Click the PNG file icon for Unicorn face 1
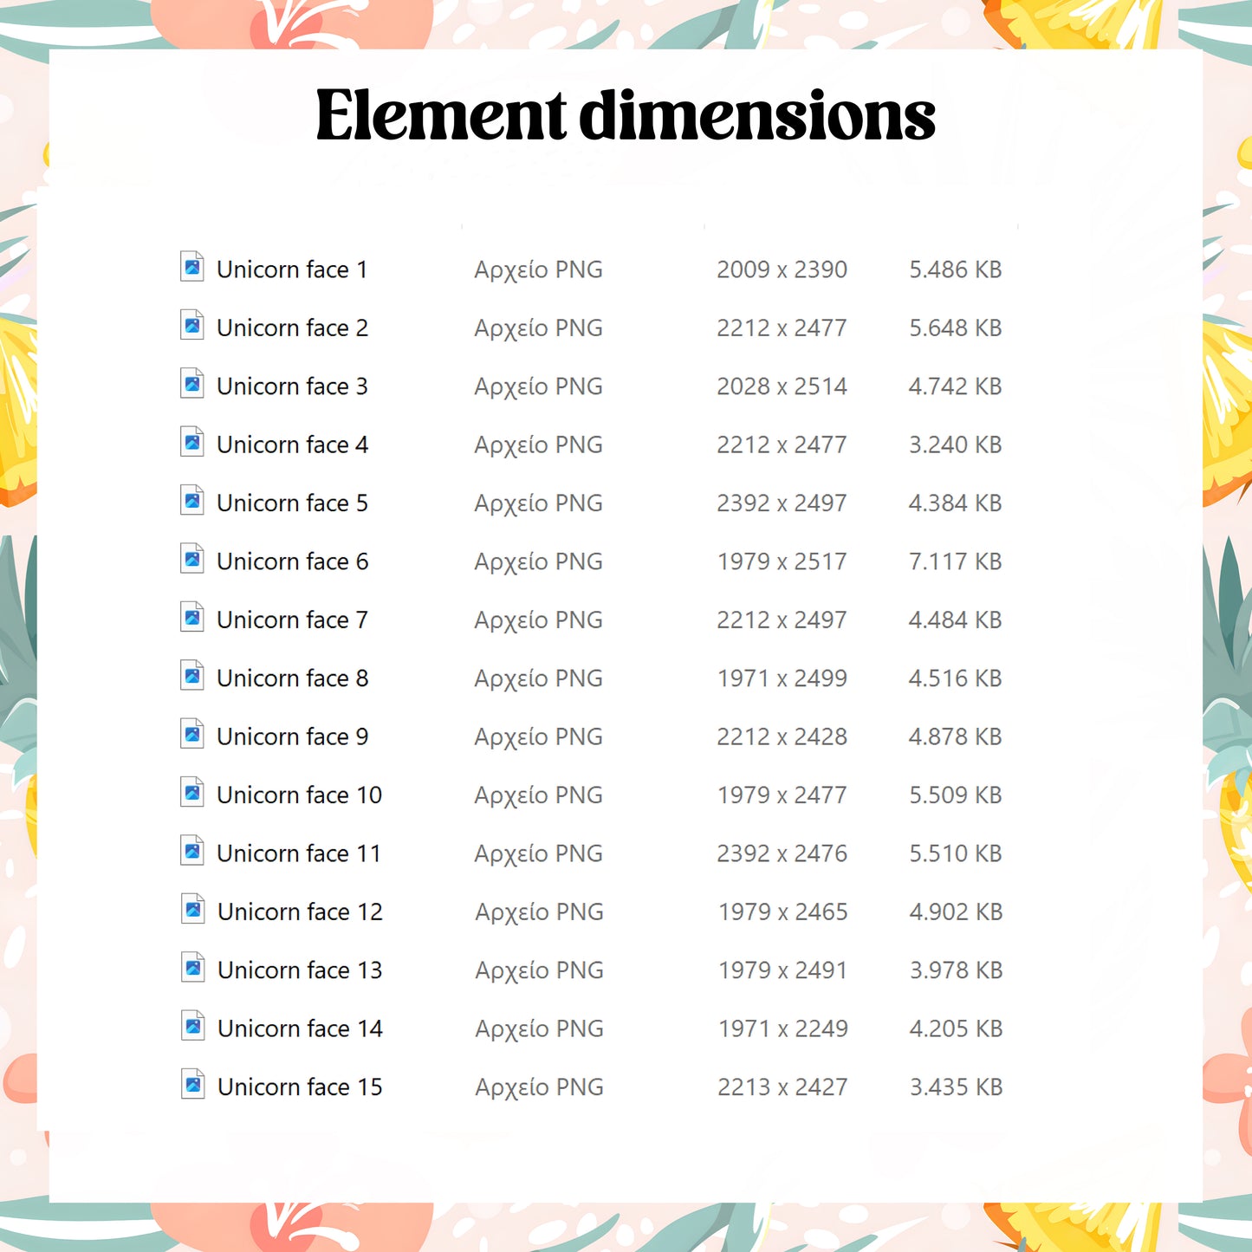The image size is (1252, 1252). 192,267
